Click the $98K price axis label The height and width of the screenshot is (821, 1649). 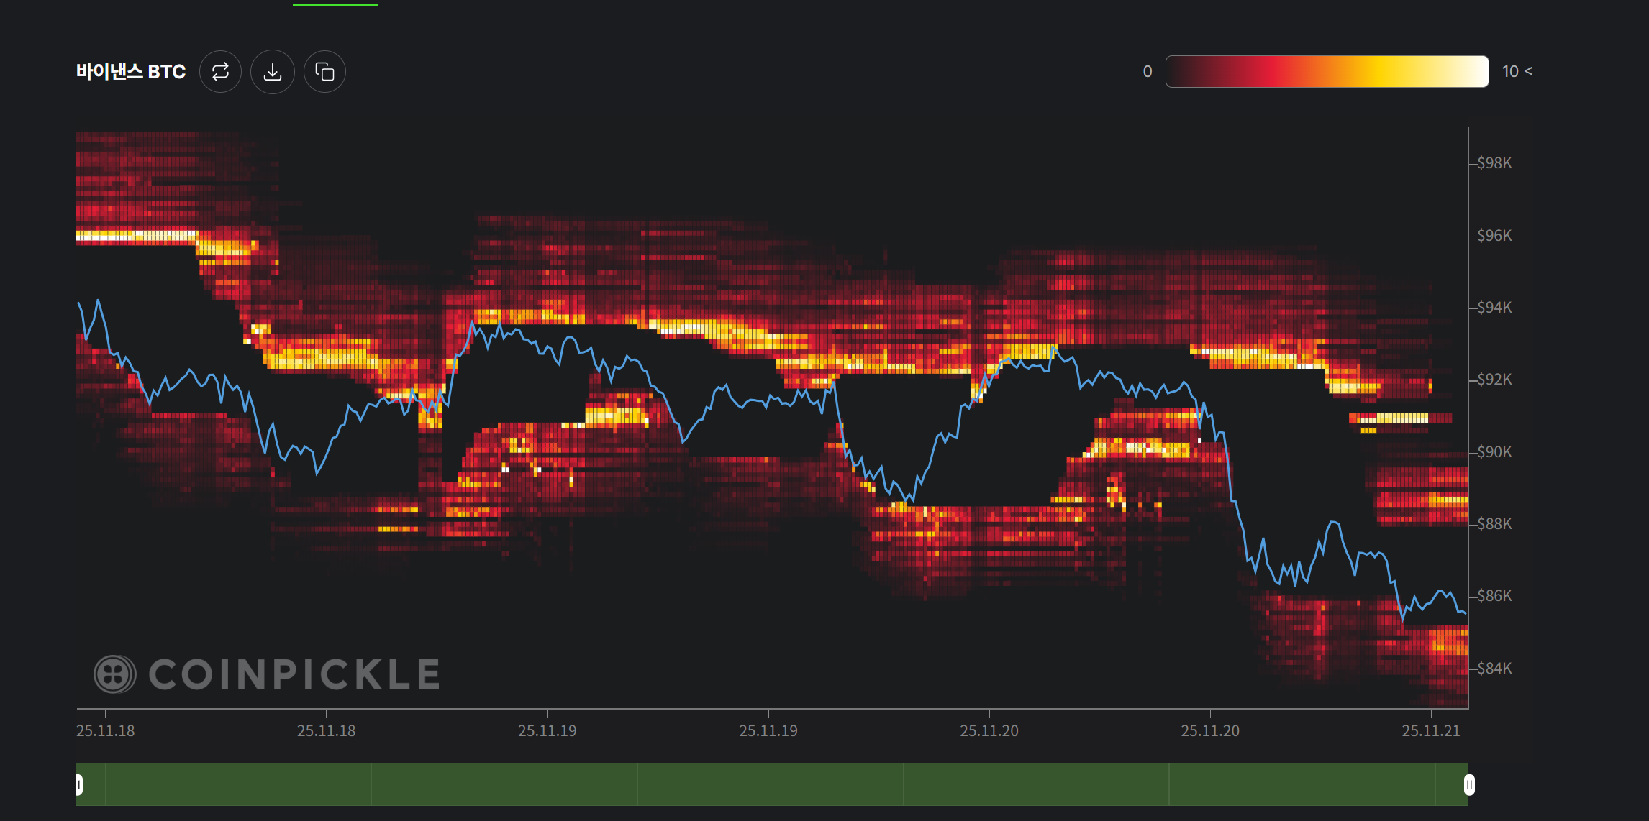tap(1494, 163)
